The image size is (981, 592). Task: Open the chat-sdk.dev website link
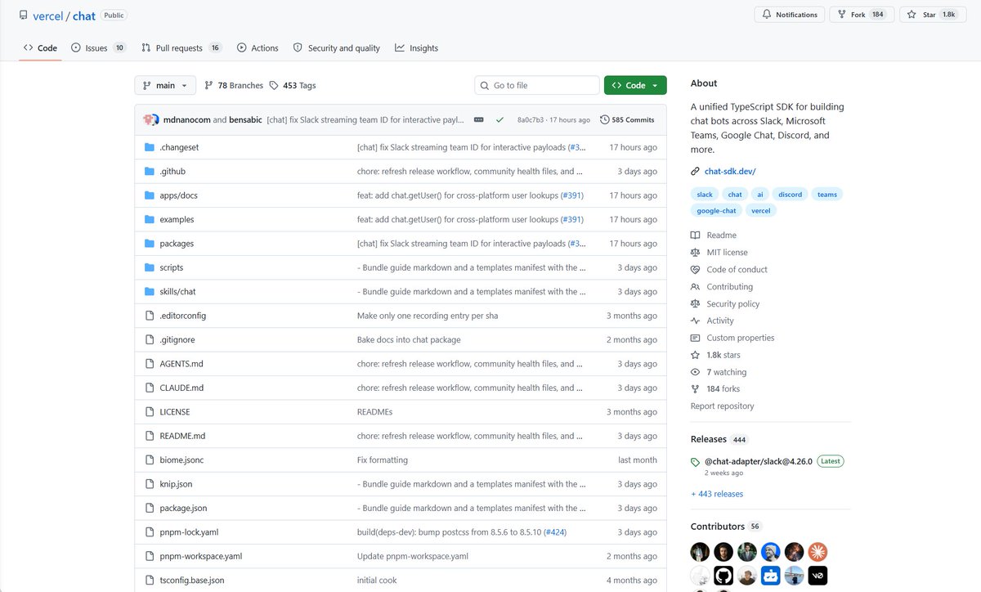pos(730,172)
